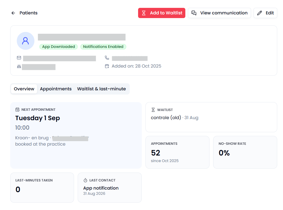Click the calendar icon beside Added on
The height and width of the screenshot is (210, 283).
(x=107, y=66)
